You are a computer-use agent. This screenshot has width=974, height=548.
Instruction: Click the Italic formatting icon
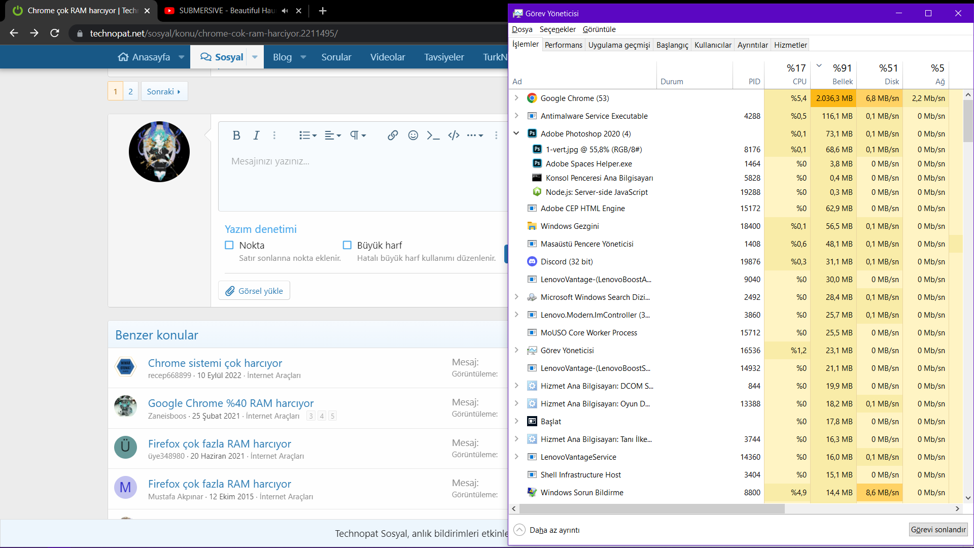[256, 135]
